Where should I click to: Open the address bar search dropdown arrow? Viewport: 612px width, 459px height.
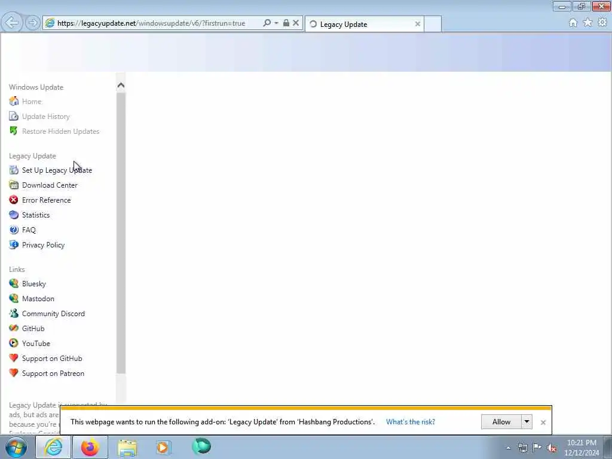tap(276, 23)
